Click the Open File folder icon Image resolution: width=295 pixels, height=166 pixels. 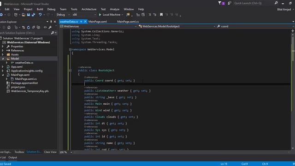[24, 15]
